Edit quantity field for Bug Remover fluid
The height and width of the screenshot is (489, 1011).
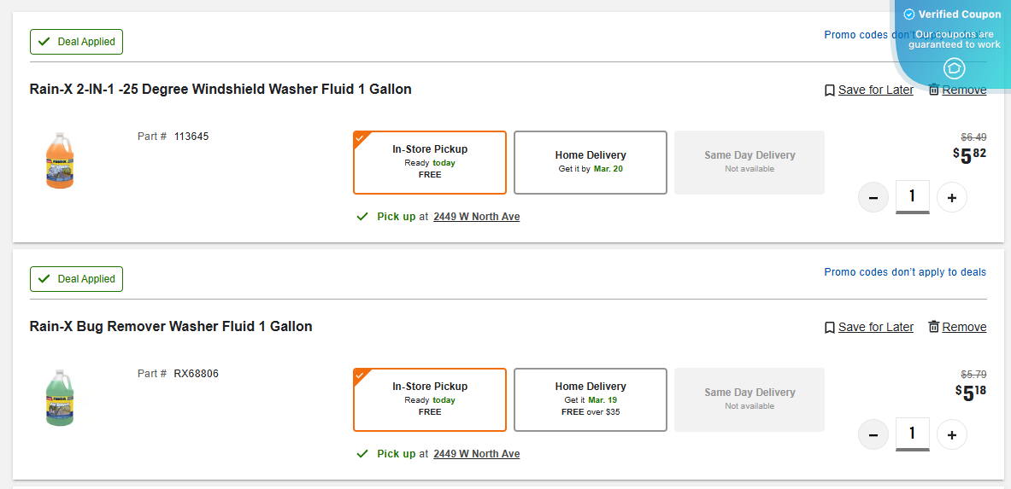pos(912,434)
